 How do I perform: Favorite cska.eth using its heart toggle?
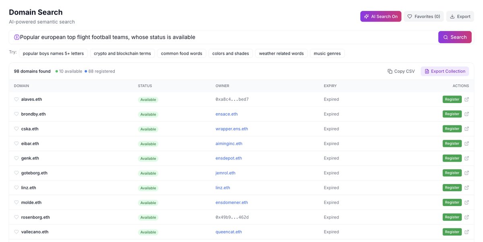[x=16, y=128]
